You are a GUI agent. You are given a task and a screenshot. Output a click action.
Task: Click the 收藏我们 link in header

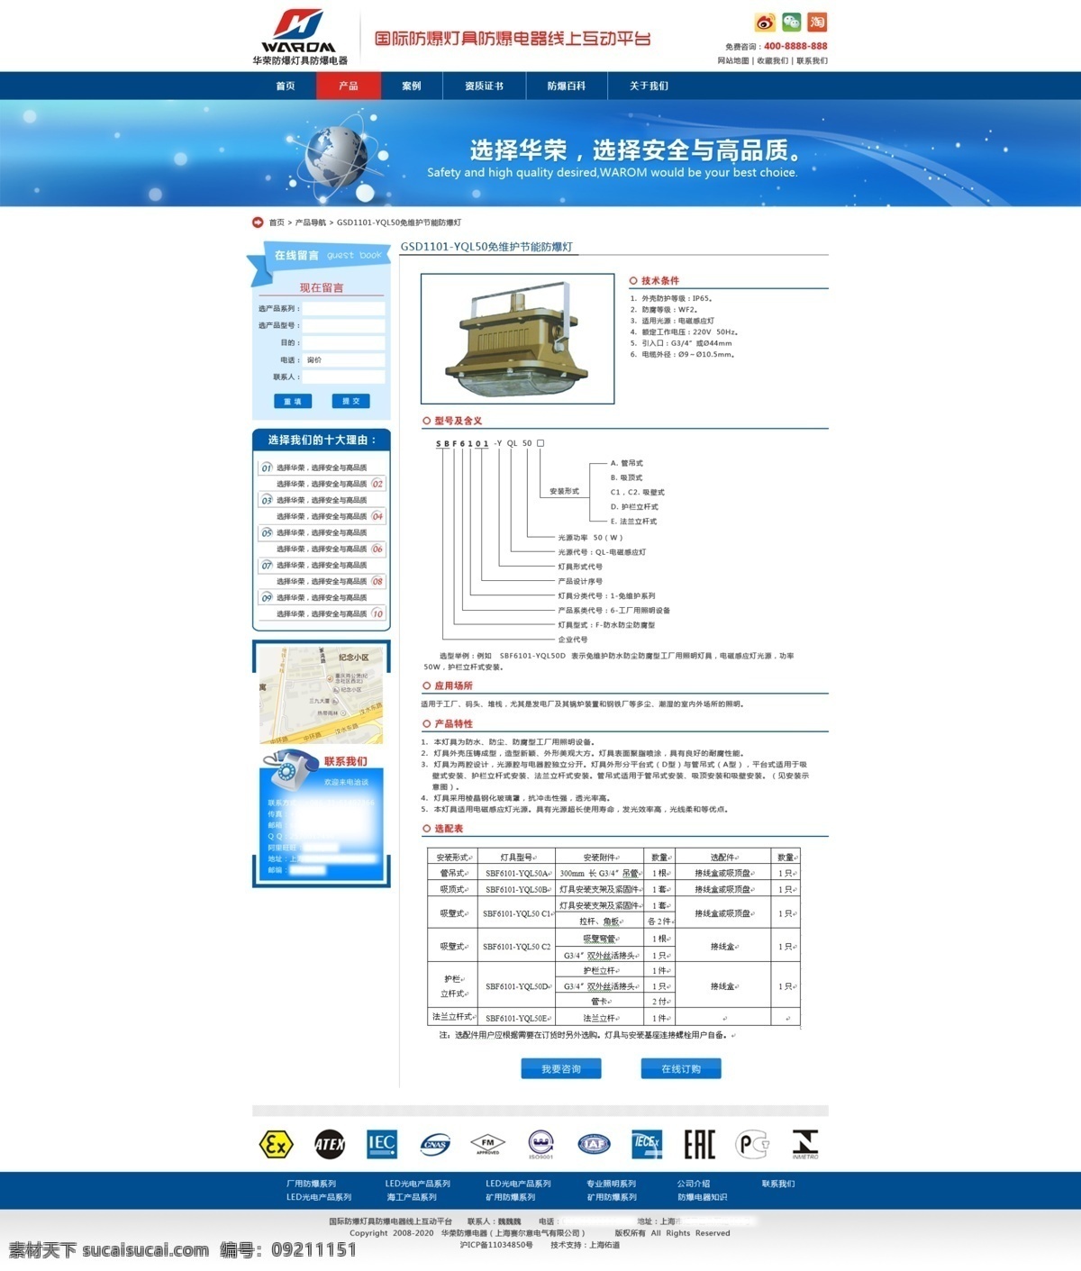coord(773,61)
